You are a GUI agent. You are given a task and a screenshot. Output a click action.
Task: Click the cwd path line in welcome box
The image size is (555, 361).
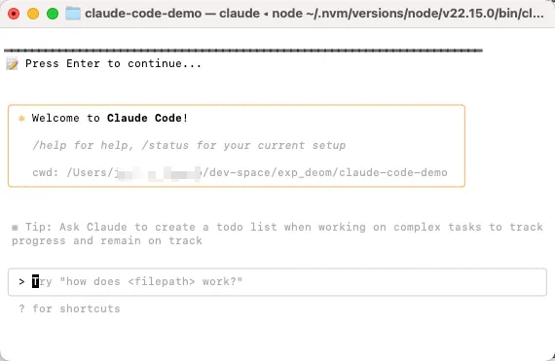click(x=240, y=172)
